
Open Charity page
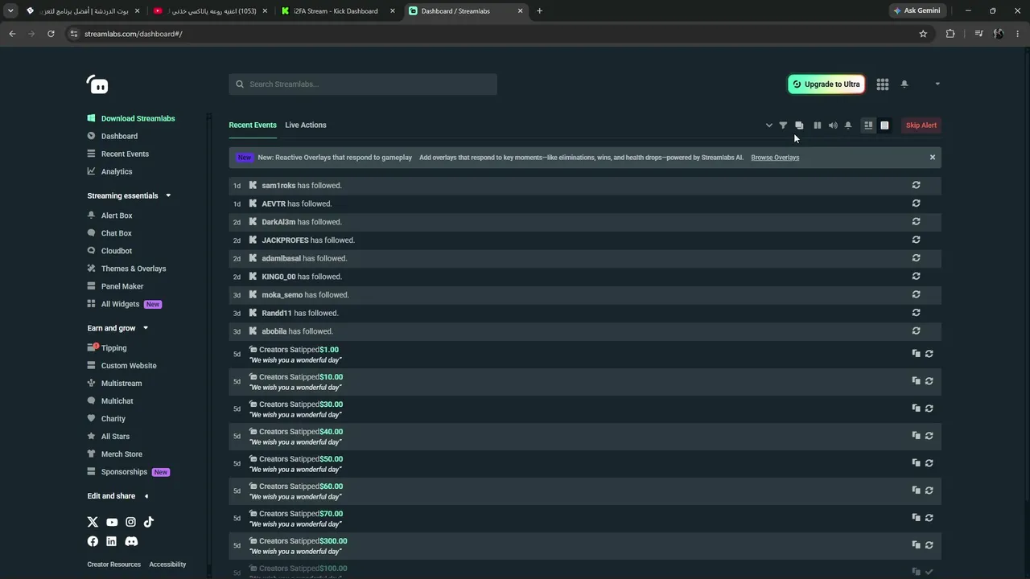[107, 419]
